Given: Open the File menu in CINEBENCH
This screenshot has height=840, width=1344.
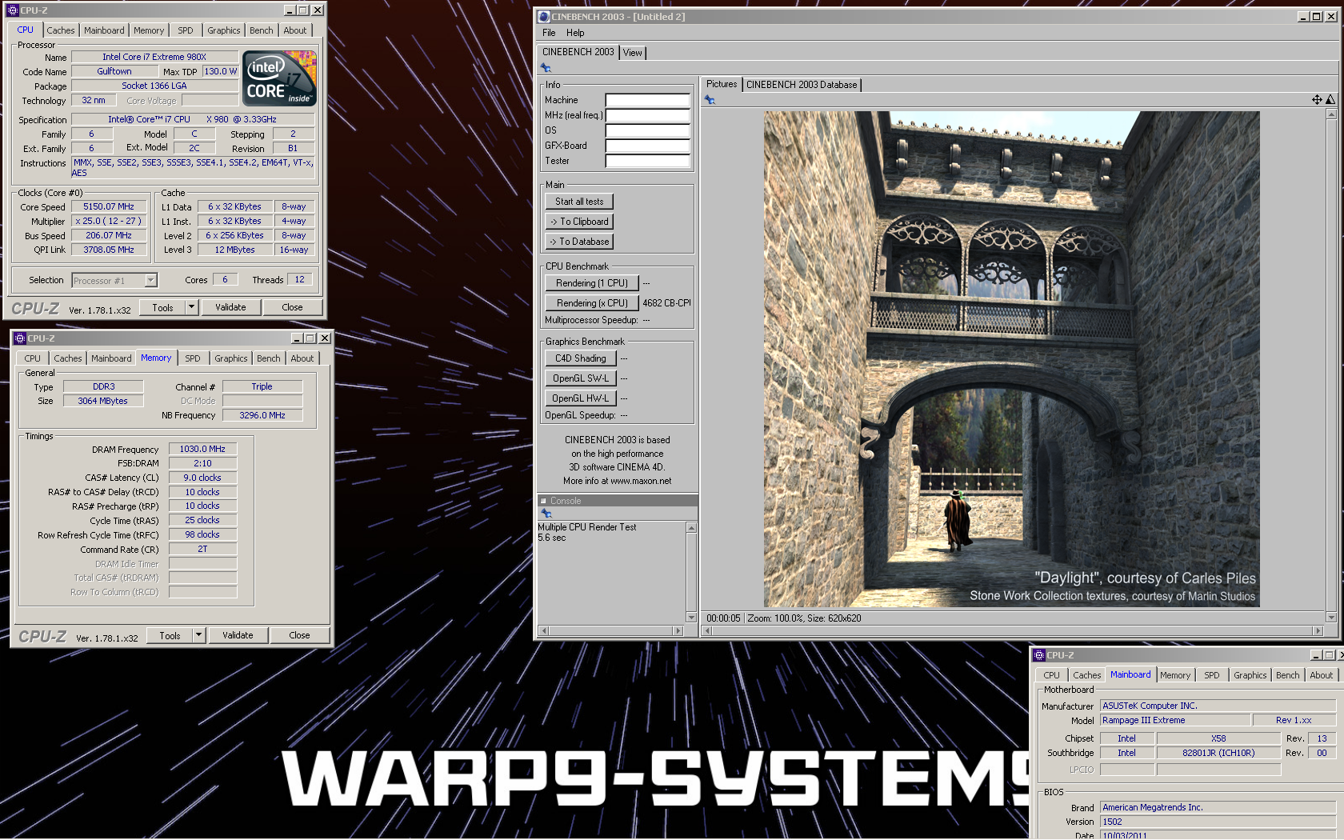Looking at the screenshot, I should click(x=549, y=33).
